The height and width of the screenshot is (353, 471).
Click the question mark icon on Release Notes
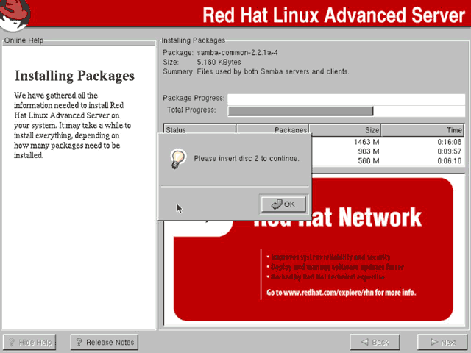tap(79, 342)
